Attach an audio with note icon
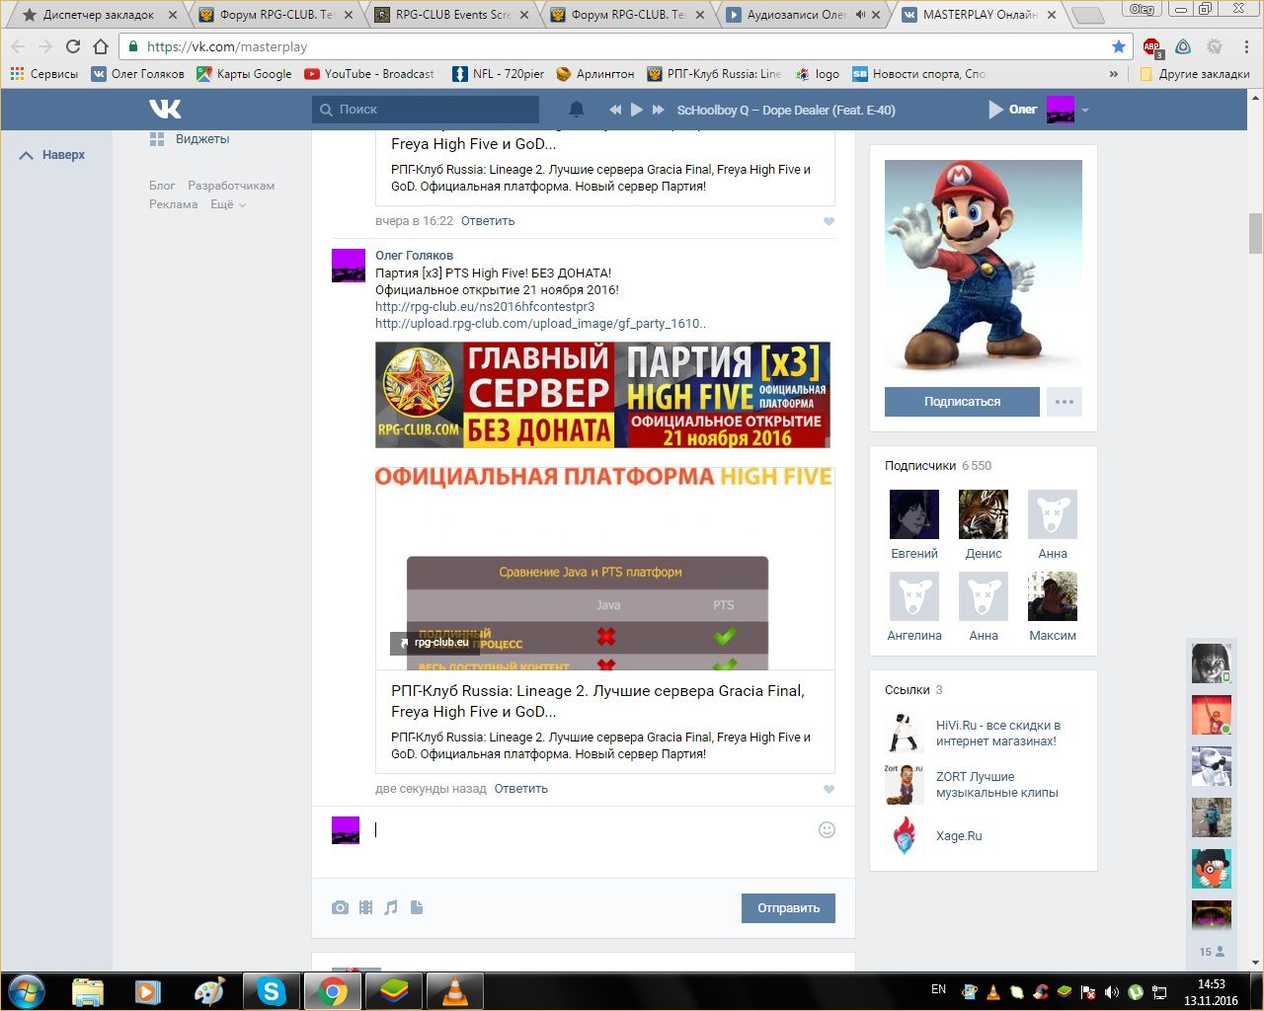The width and height of the screenshot is (1264, 1011). click(x=391, y=907)
